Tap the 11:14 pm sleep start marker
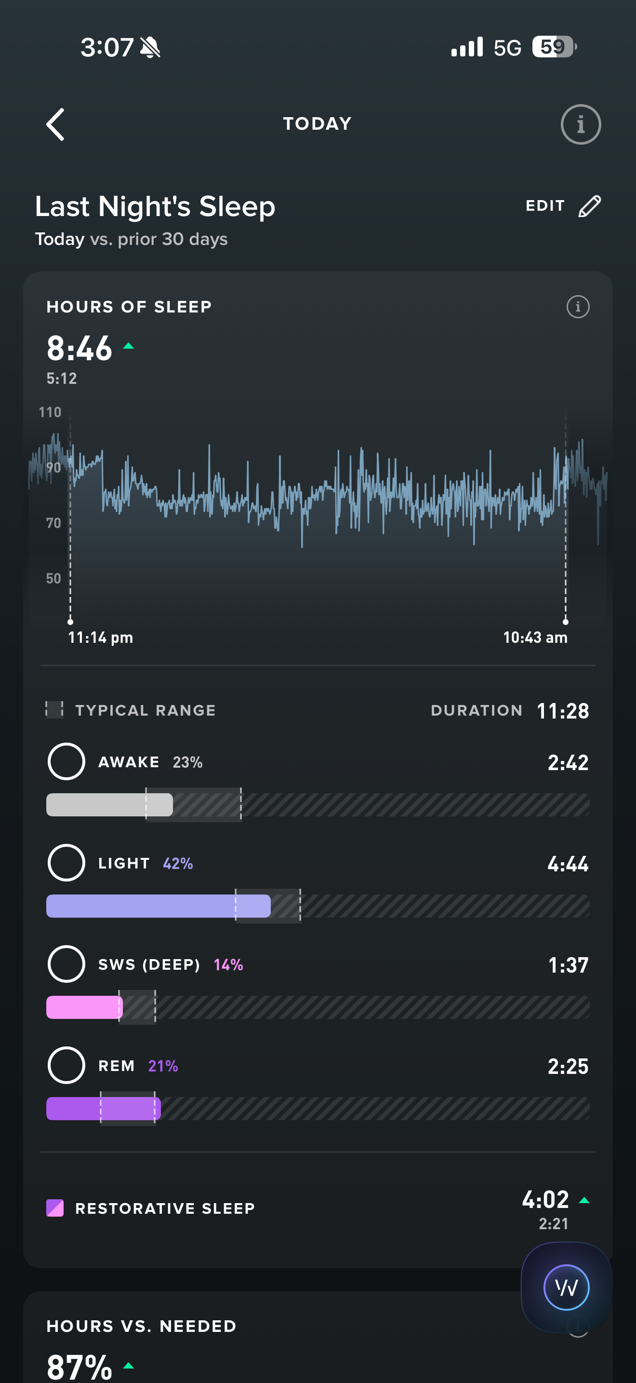 pos(70,622)
